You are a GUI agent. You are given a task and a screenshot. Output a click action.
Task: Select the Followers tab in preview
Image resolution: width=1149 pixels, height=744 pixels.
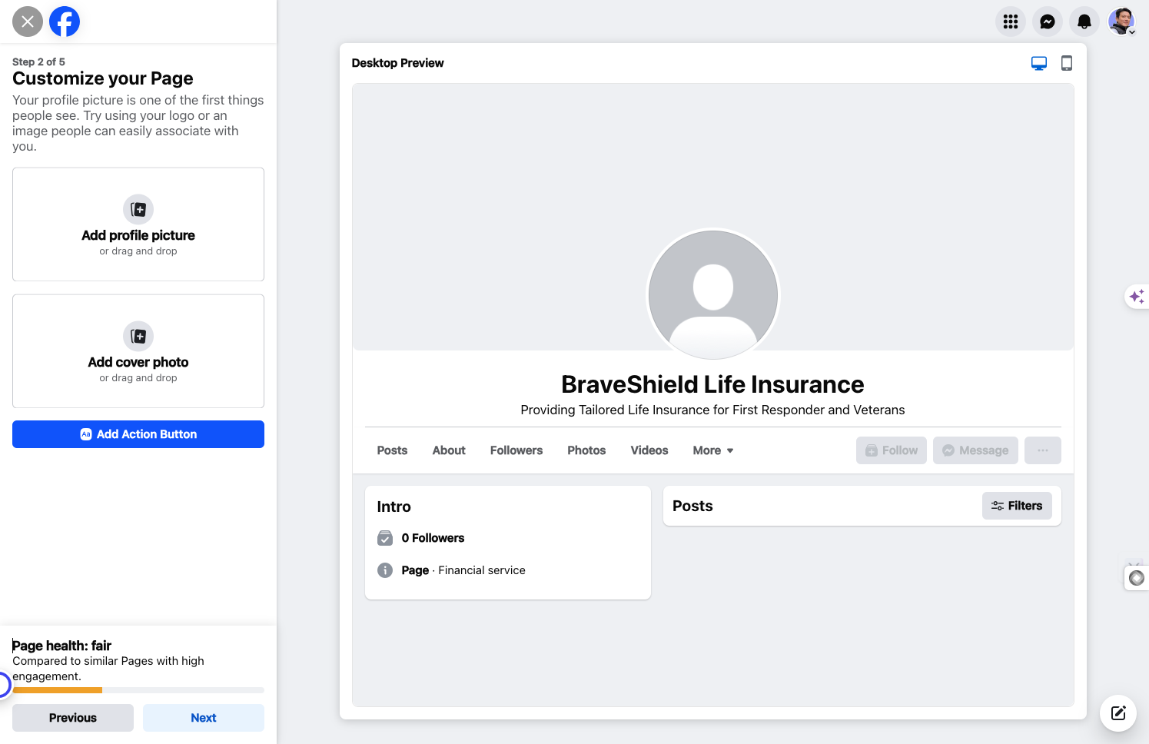(x=516, y=450)
